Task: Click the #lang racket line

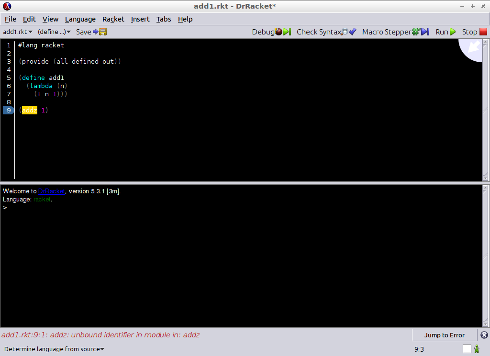Action: pos(41,45)
